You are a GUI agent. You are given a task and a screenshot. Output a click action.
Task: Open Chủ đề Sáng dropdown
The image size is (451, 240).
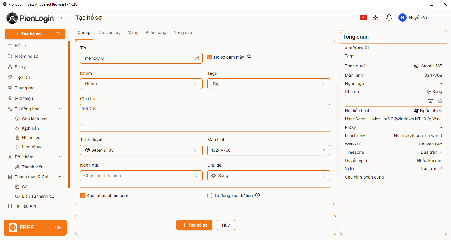tap(269, 176)
